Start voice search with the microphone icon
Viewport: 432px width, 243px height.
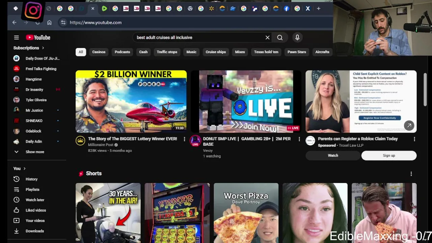pyautogui.click(x=297, y=37)
